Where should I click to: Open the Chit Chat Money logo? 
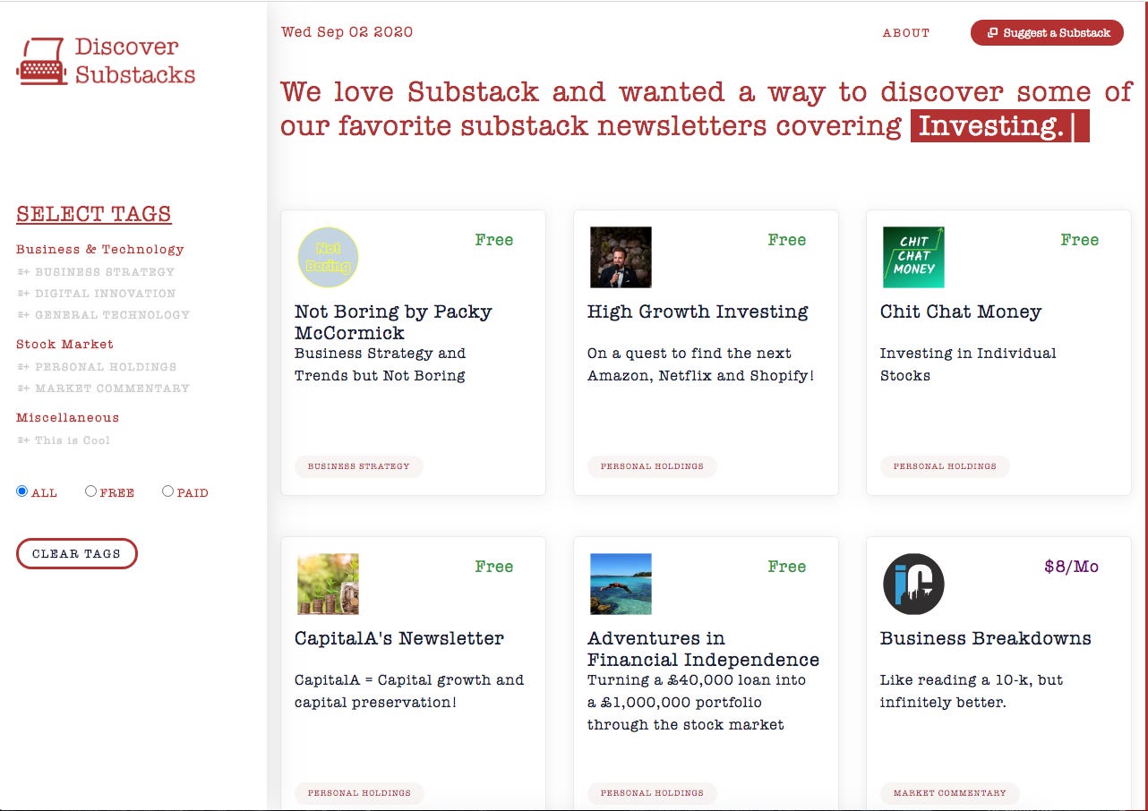click(913, 258)
